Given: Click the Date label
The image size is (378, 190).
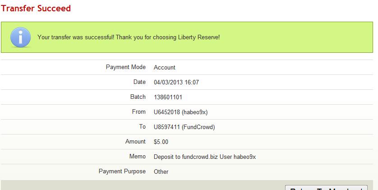Looking at the screenshot, I should [x=140, y=82].
